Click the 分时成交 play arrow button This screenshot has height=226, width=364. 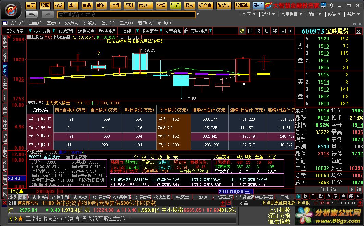pyautogui.click(x=352, y=189)
